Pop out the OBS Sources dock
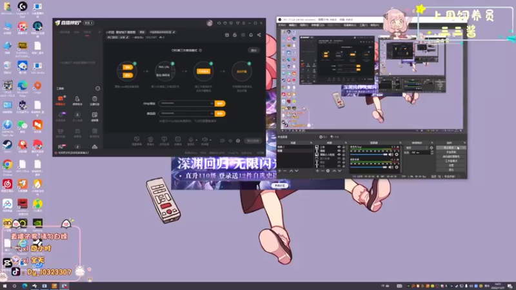The width and height of the screenshot is (516, 290). [x=346, y=142]
